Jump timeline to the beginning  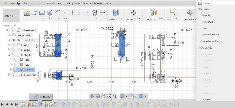(x=3, y=105)
